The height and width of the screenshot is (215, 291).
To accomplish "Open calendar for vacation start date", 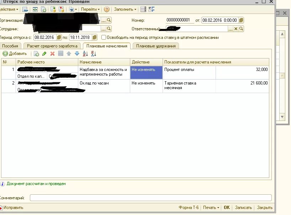I will click(59, 37).
